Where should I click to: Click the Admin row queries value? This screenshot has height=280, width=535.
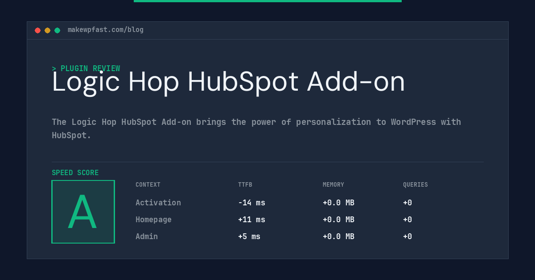pos(407,236)
